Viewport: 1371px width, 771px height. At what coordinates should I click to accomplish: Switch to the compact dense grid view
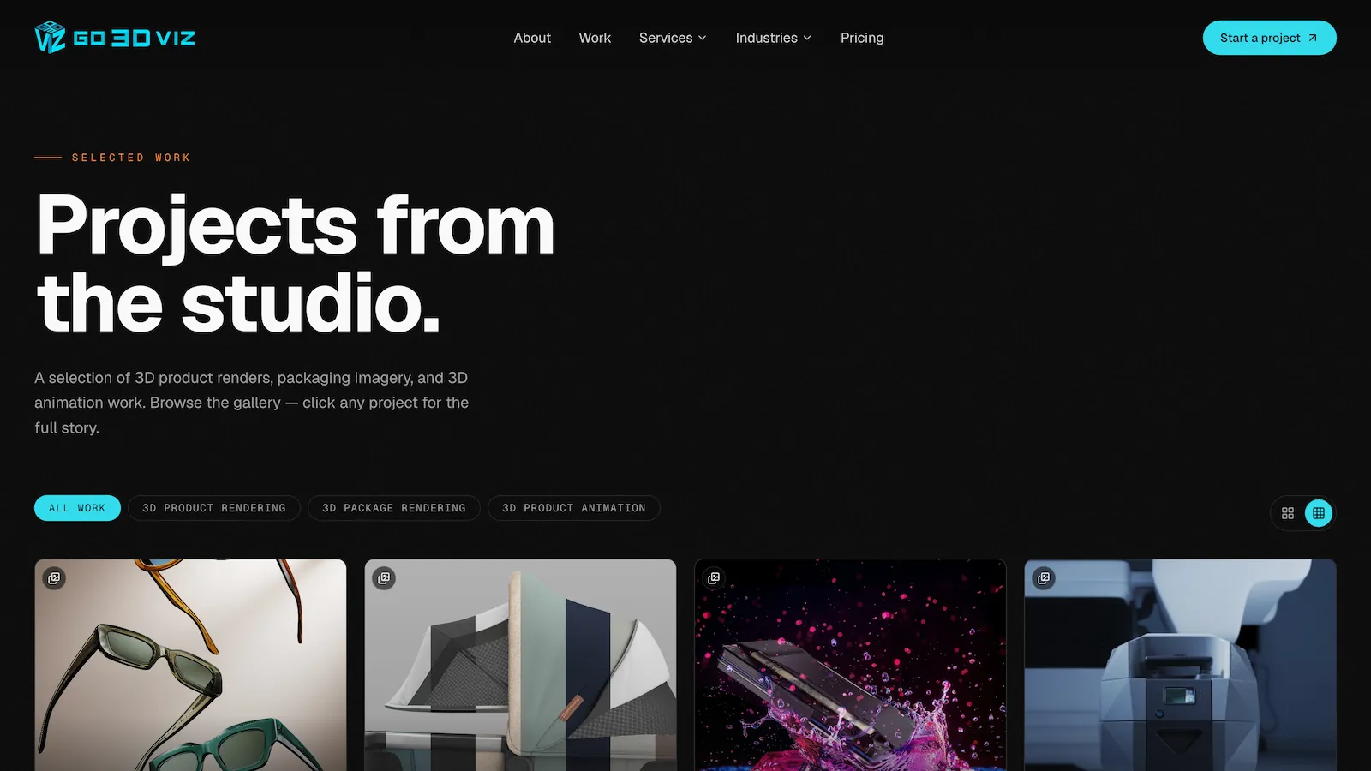(x=1319, y=513)
